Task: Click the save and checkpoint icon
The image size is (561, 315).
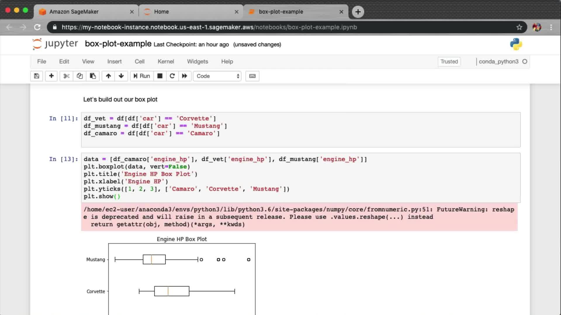Action: tap(37, 76)
